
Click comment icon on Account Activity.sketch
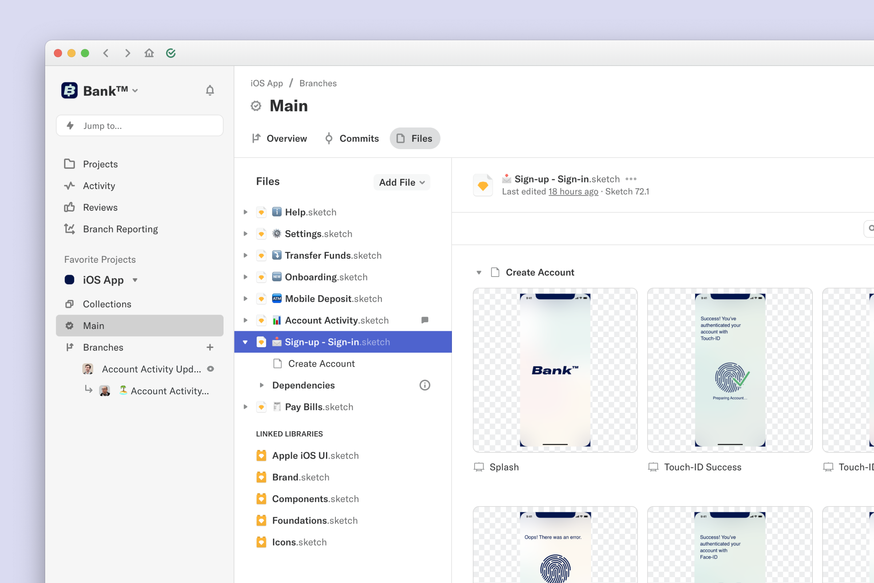tap(425, 320)
